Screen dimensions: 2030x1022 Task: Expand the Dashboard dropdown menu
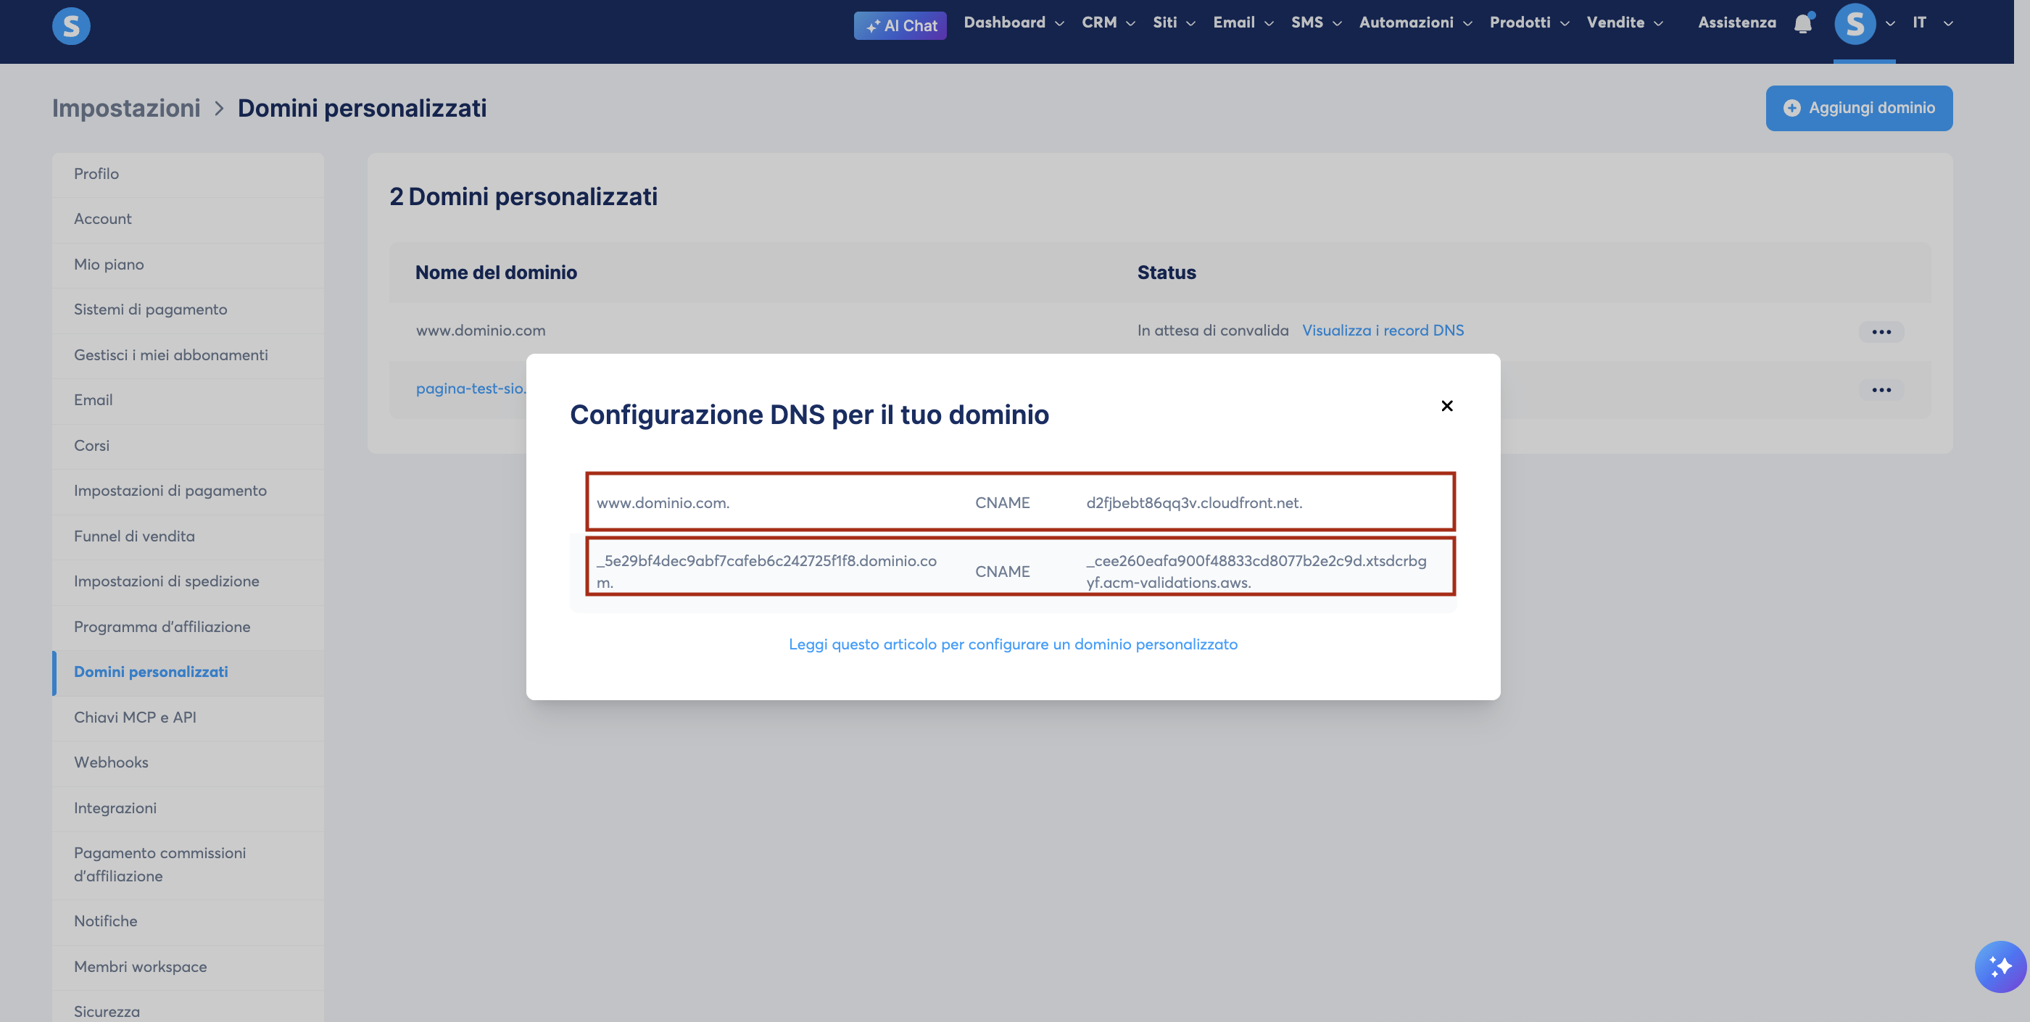[x=1014, y=23]
